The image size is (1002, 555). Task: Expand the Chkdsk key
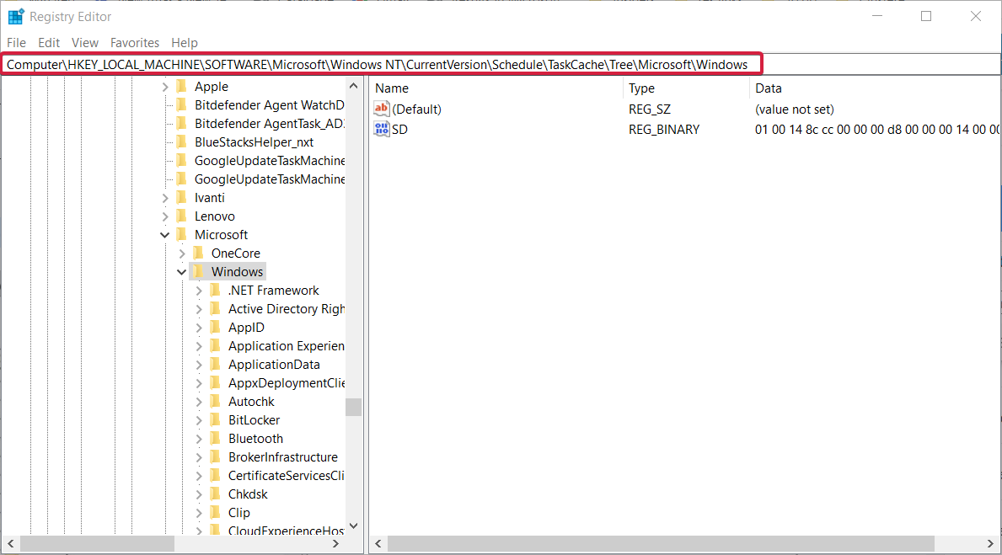(x=199, y=494)
